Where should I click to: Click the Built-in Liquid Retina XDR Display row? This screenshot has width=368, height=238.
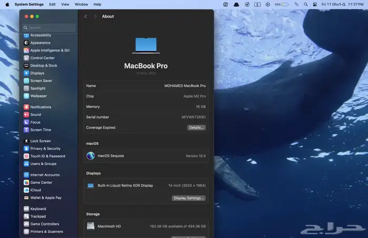point(146,186)
